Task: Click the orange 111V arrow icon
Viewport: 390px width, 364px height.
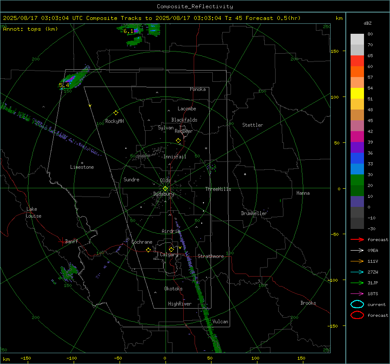Action: tap(357, 261)
